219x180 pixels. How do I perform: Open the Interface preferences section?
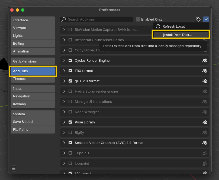[33, 20]
